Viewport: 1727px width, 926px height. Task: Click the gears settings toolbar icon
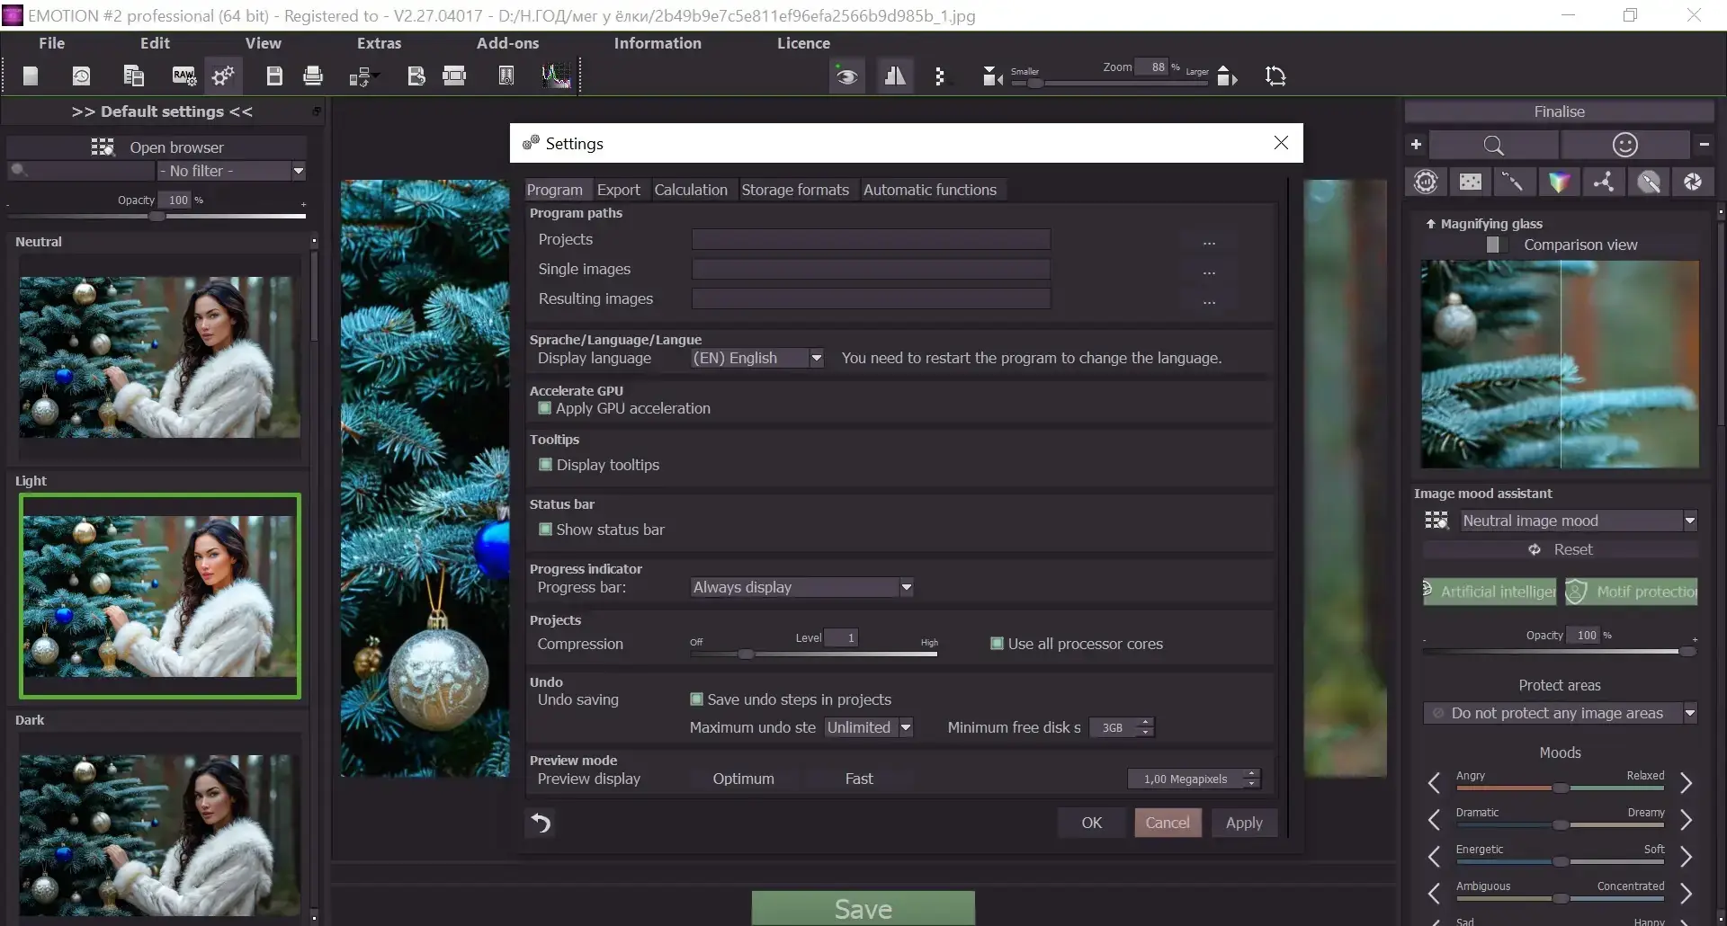(x=223, y=76)
